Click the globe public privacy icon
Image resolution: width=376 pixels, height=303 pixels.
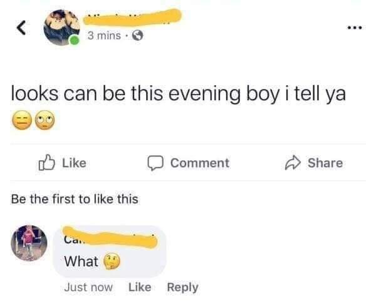pyautogui.click(x=135, y=36)
